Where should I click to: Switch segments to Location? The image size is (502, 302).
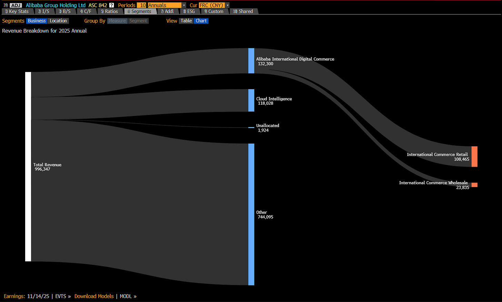(58, 21)
